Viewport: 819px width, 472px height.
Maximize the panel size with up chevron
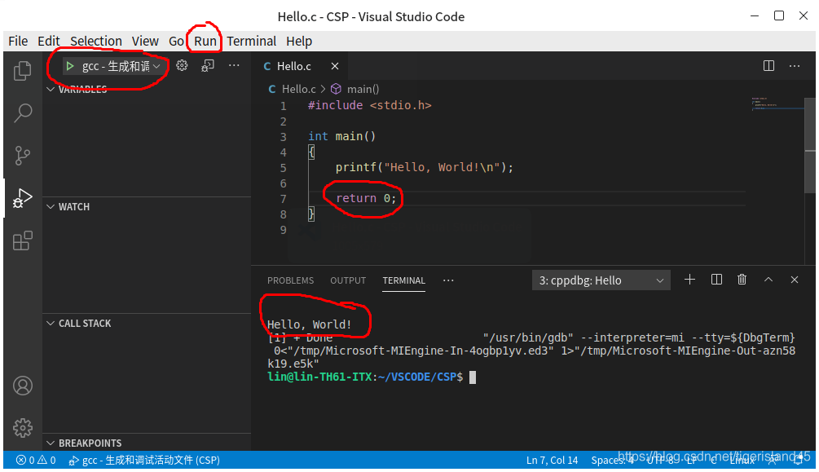768,280
